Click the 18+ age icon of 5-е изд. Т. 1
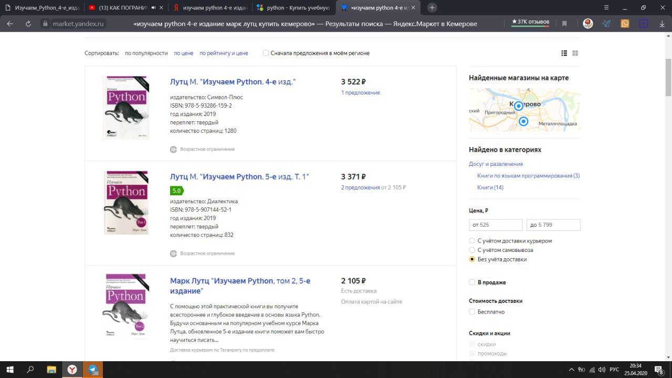The height and width of the screenshot is (378, 672). pyautogui.click(x=173, y=254)
